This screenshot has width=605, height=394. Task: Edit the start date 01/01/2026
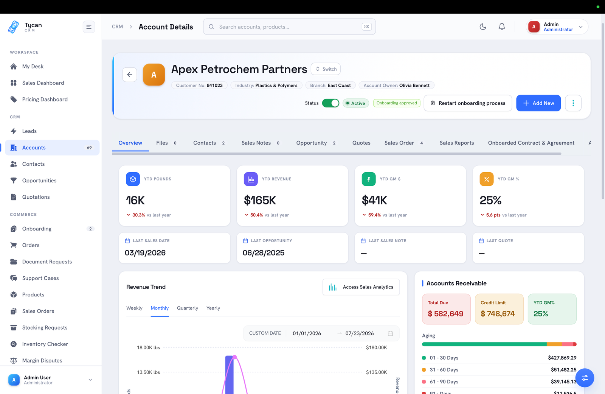tap(307, 333)
